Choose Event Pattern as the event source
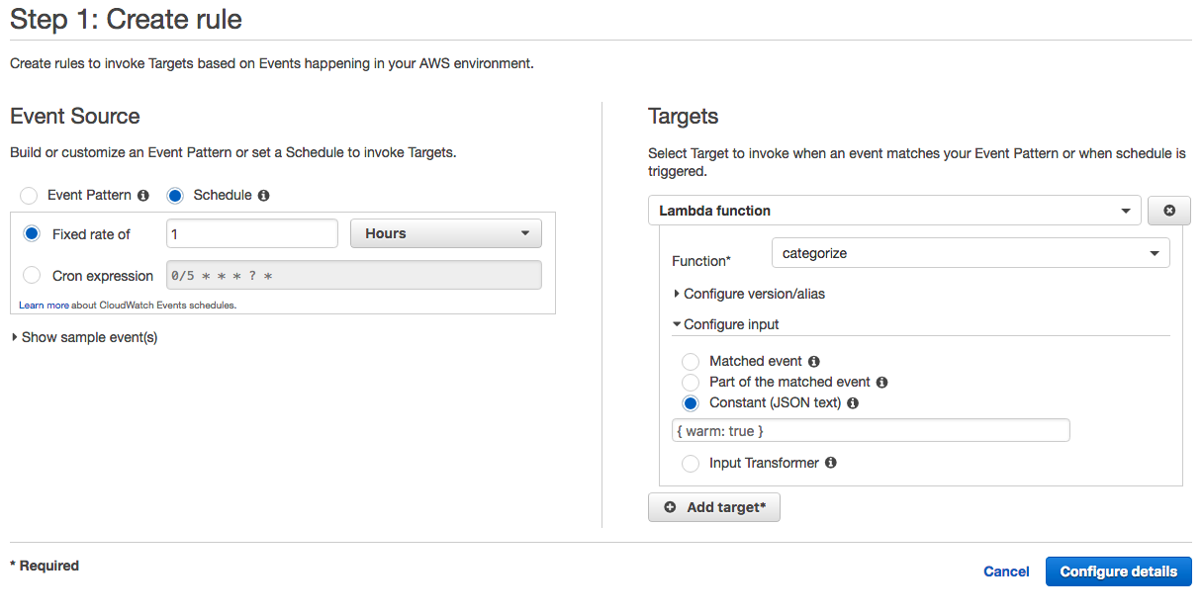Screen dimensions: 1203x614 pos(28,195)
